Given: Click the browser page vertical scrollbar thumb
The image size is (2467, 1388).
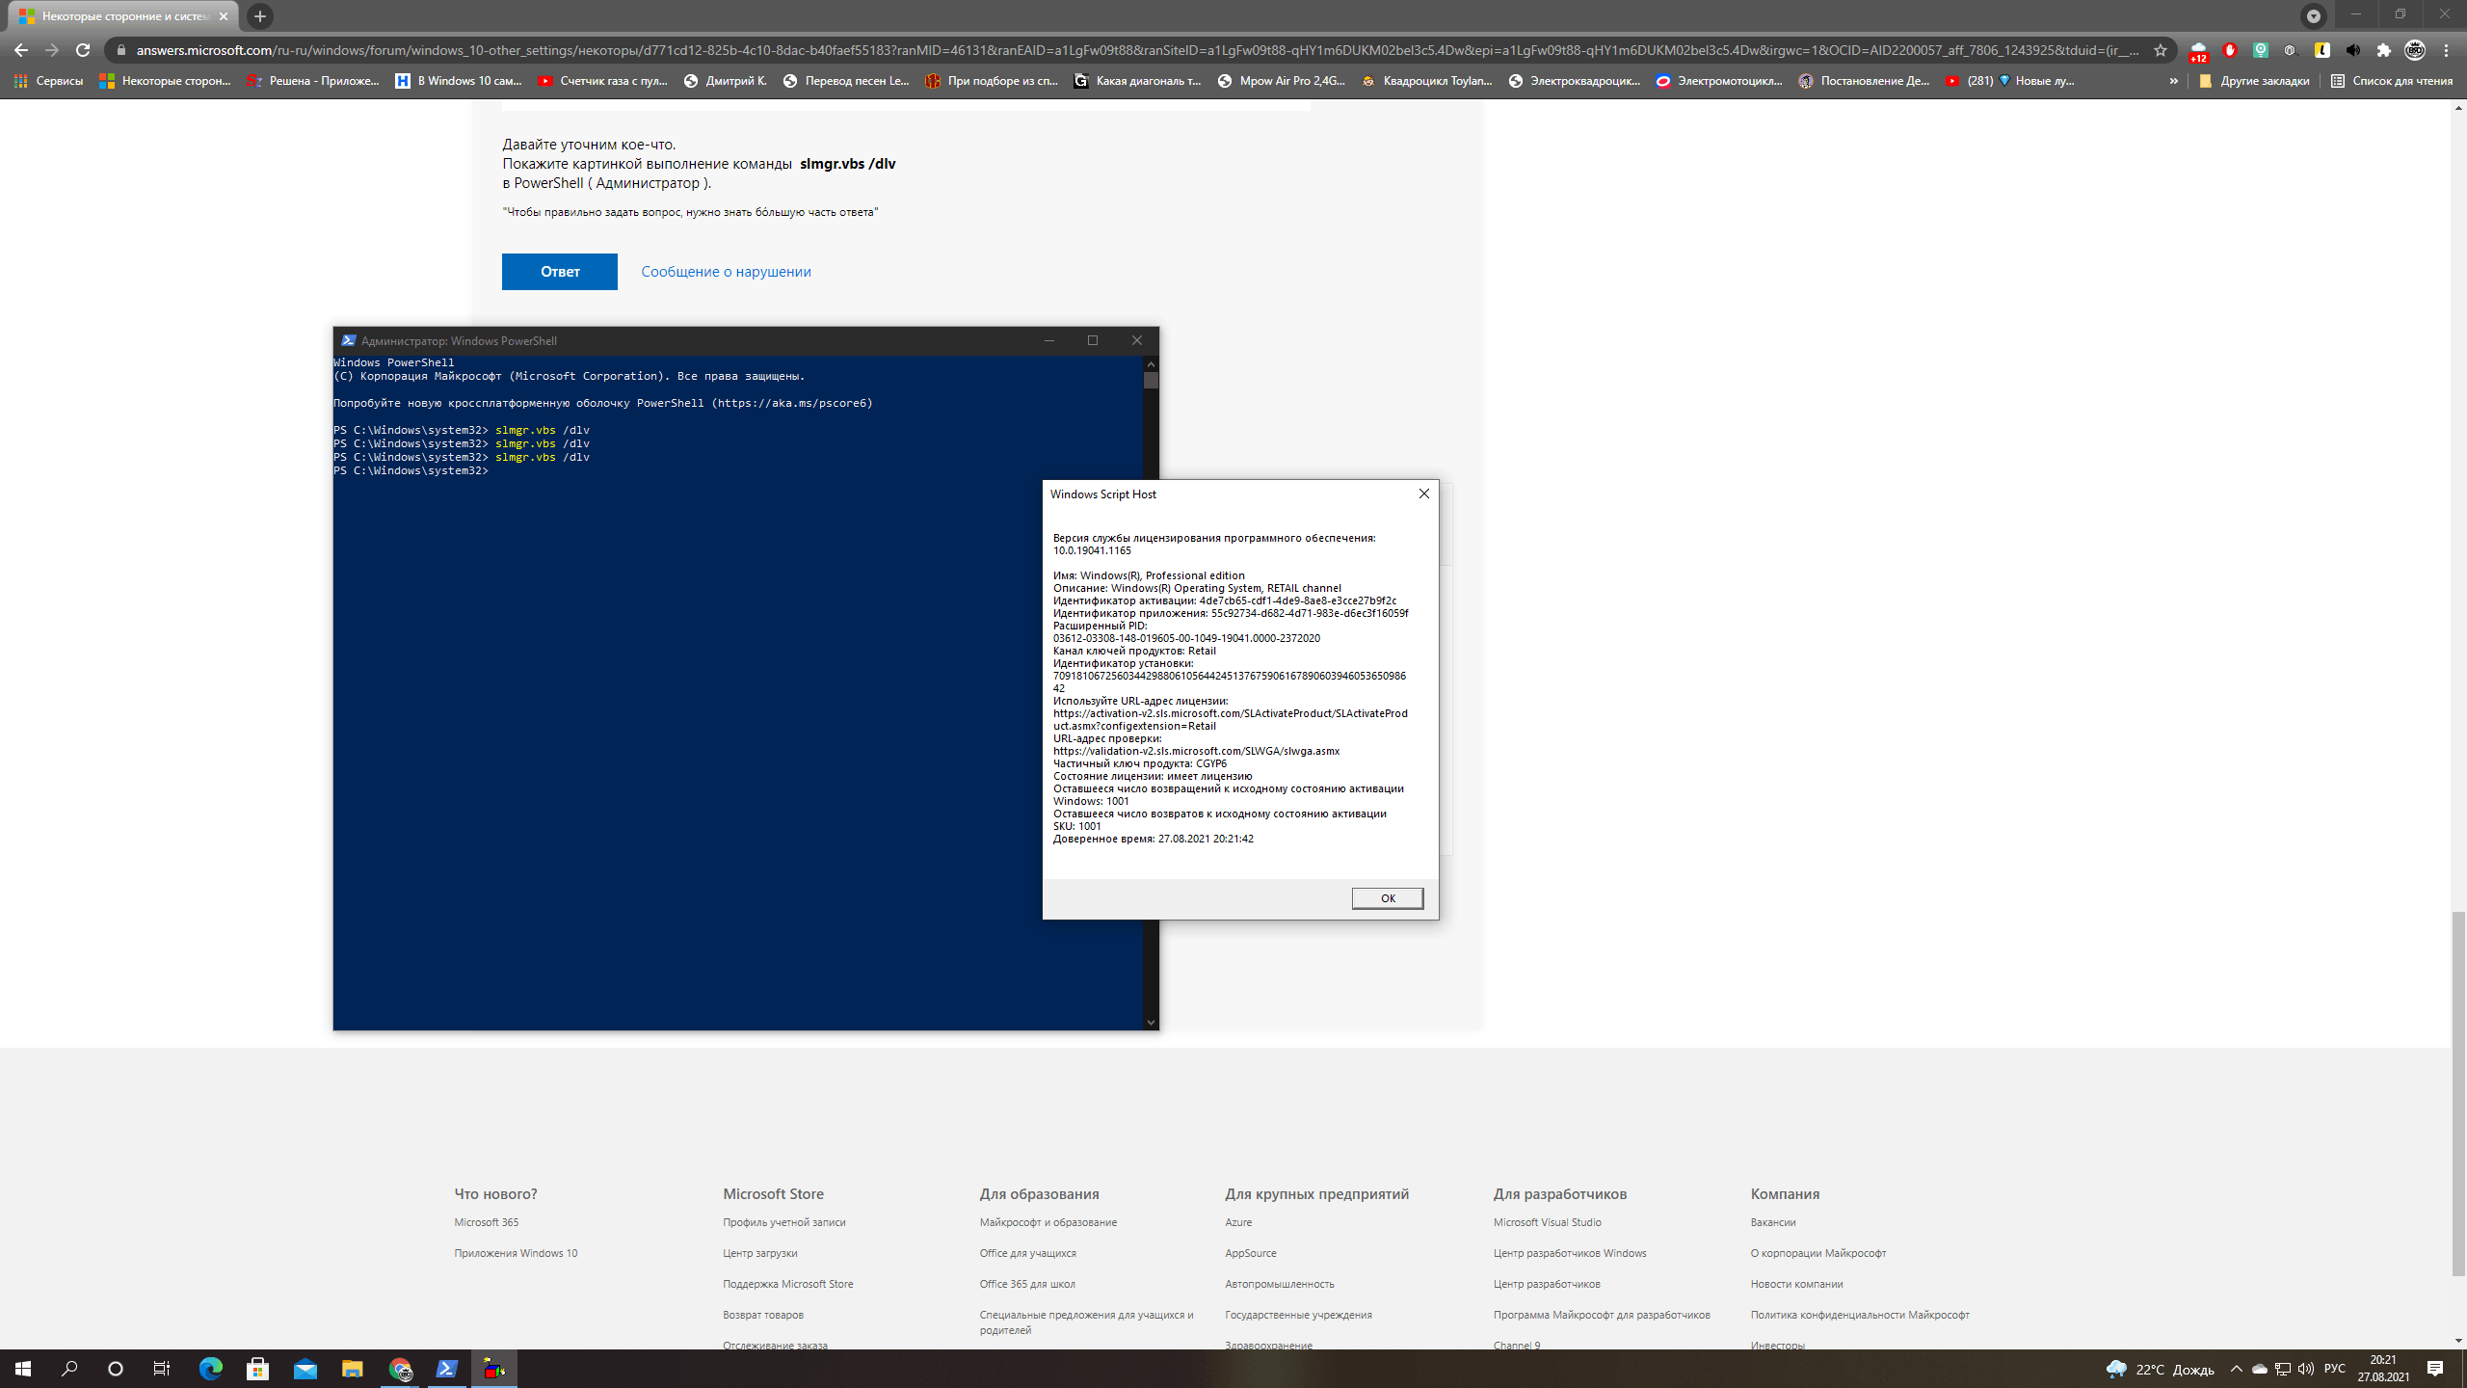Looking at the screenshot, I should [x=2458, y=1094].
